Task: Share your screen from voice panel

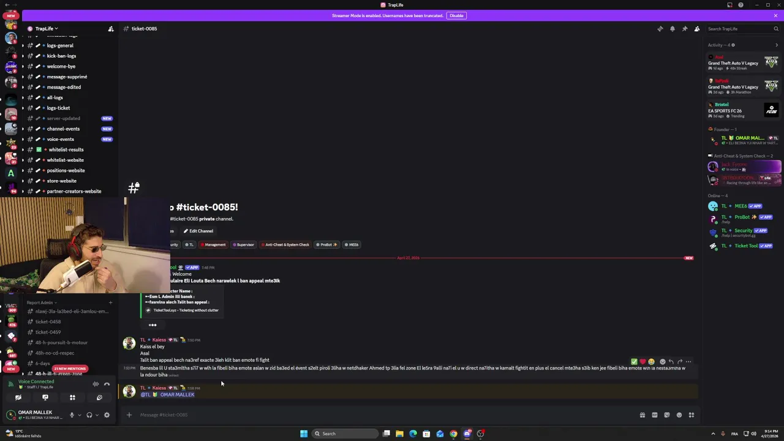Action: pyautogui.click(x=45, y=398)
